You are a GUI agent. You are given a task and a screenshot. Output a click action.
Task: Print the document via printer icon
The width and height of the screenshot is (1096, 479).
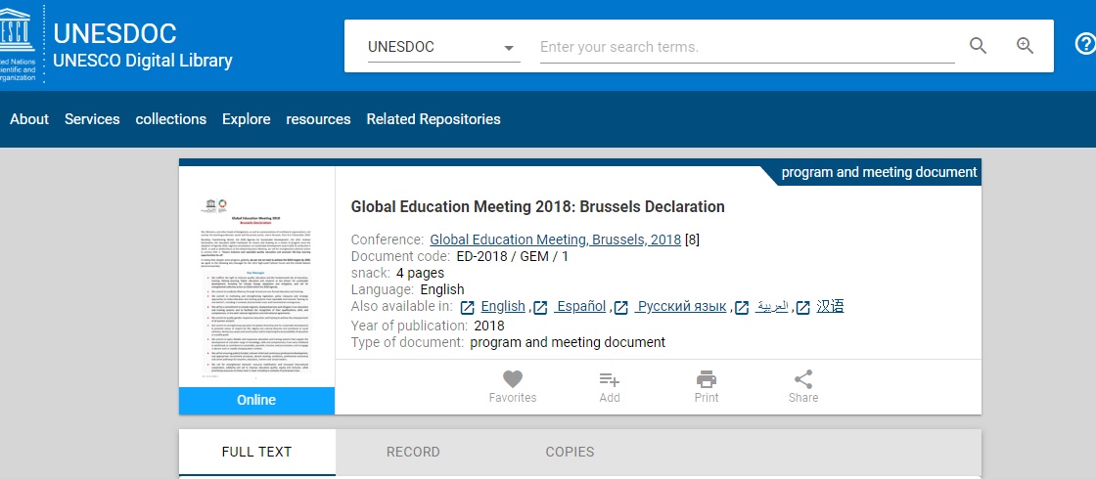(706, 379)
